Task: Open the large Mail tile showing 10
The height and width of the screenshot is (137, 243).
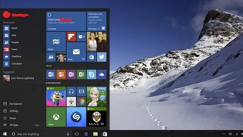Action: (x=76, y=52)
